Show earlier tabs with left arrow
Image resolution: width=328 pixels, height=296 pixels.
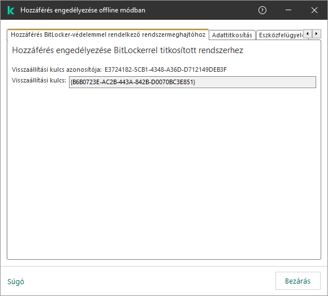307,34
